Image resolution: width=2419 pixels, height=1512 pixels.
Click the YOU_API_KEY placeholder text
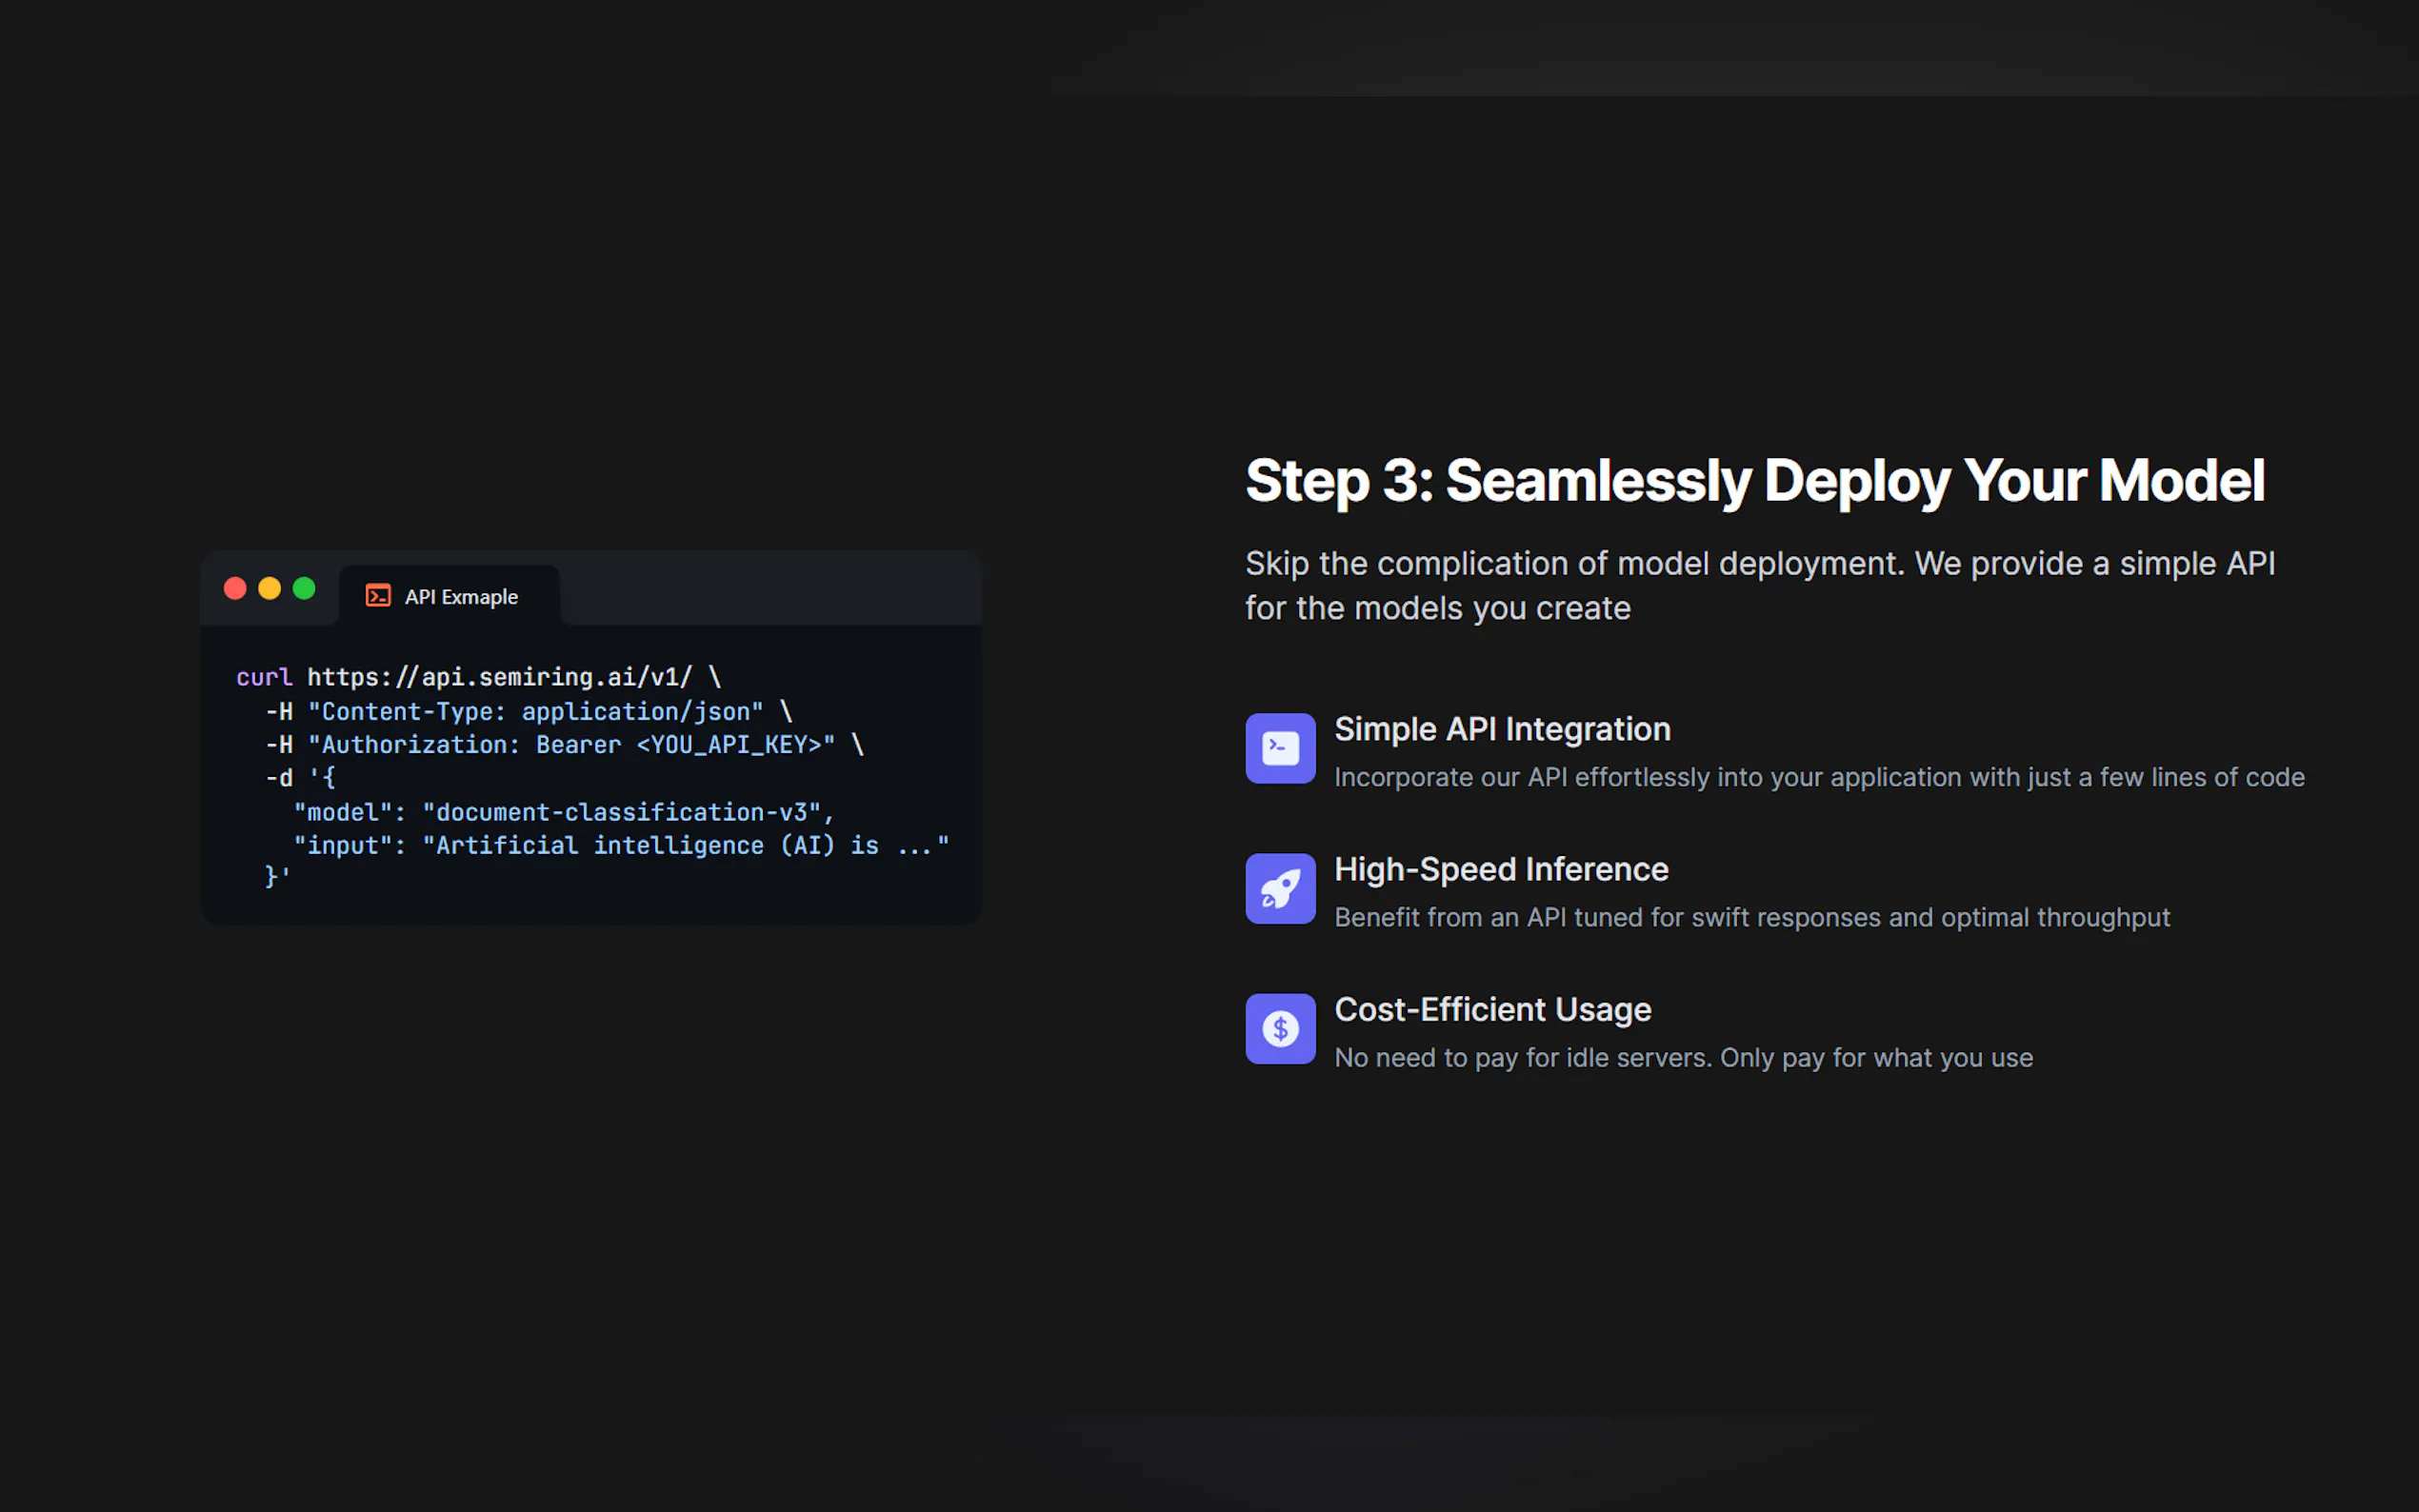click(735, 745)
